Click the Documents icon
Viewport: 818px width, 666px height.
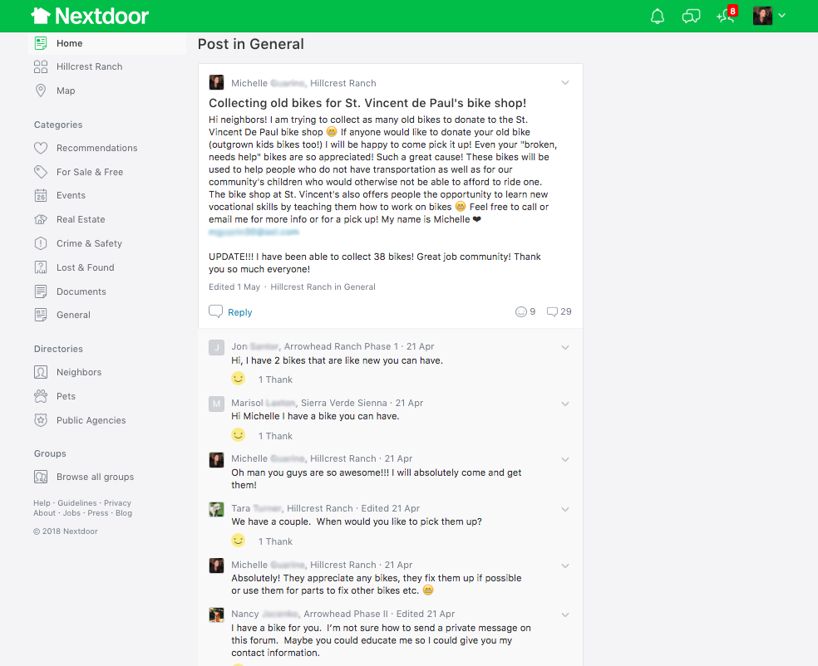(41, 291)
